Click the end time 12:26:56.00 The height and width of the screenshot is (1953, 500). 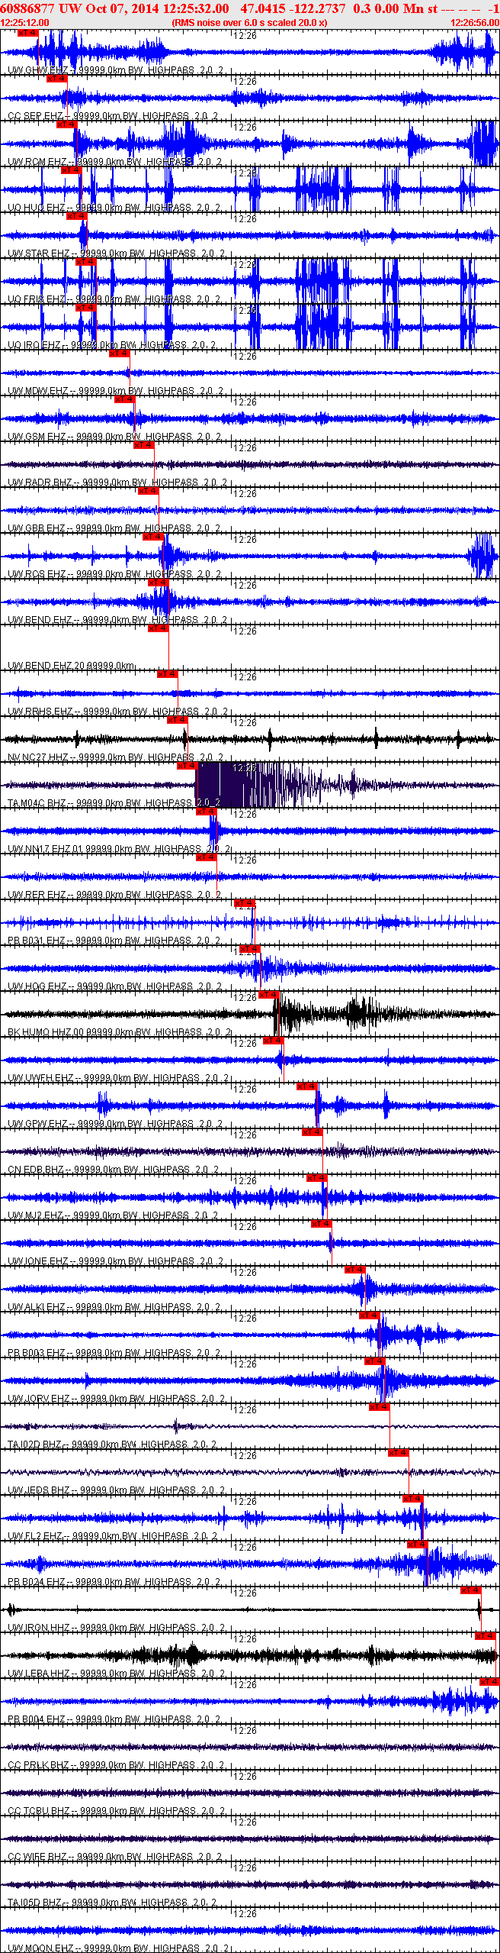[x=474, y=23]
